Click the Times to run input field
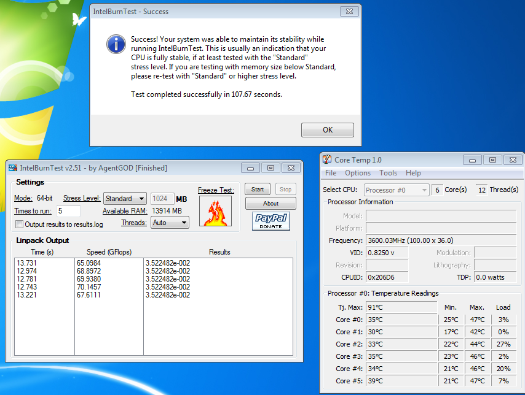 tap(68, 211)
